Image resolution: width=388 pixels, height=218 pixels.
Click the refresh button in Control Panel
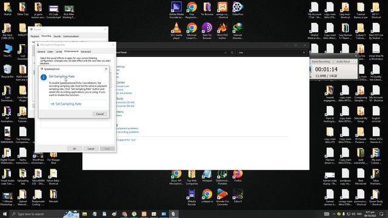[x=232, y=53]
